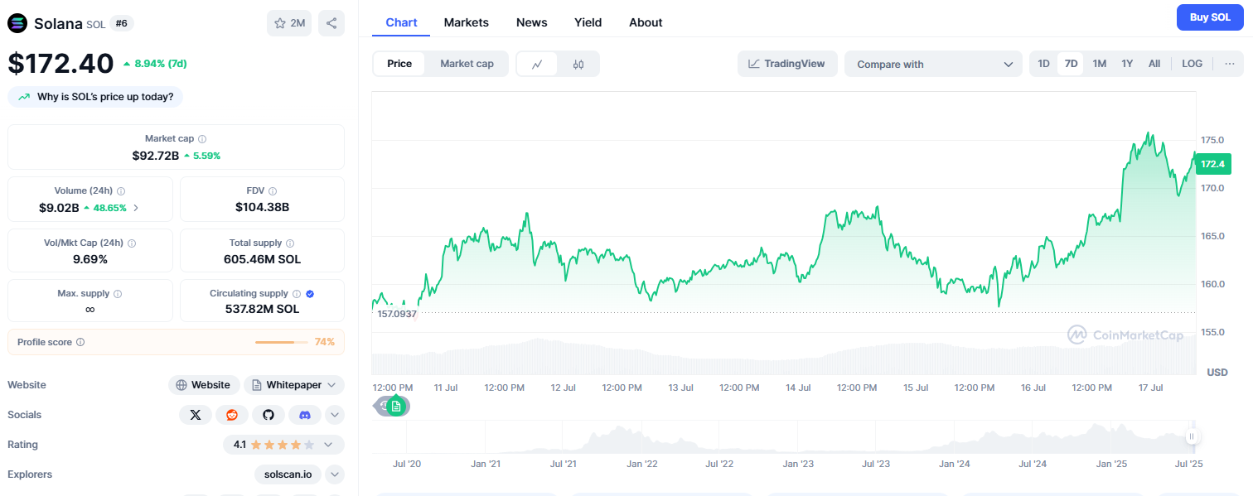This screenshot has width=1253, height=496.
Task: Click the Solana logo icon
Action: [17, 23]
